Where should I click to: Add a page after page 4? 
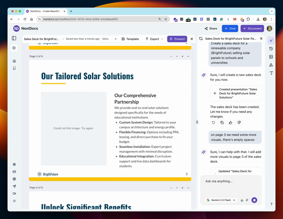click(182, 188)
